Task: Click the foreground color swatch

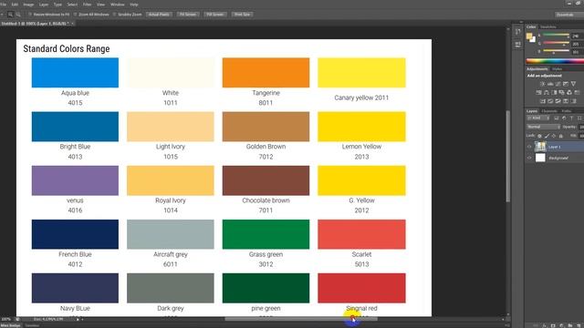Action: [x=529, y=36]
